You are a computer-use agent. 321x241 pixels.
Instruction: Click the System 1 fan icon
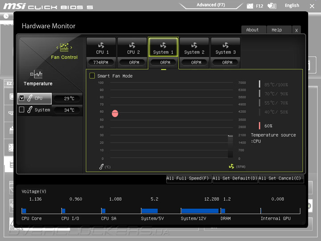click(x=163, y=45)
